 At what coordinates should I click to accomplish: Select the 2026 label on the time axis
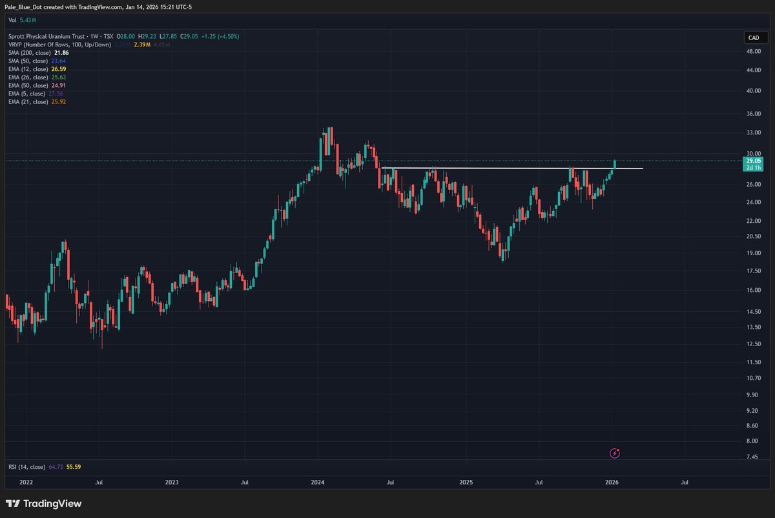[x=611, y=482]
